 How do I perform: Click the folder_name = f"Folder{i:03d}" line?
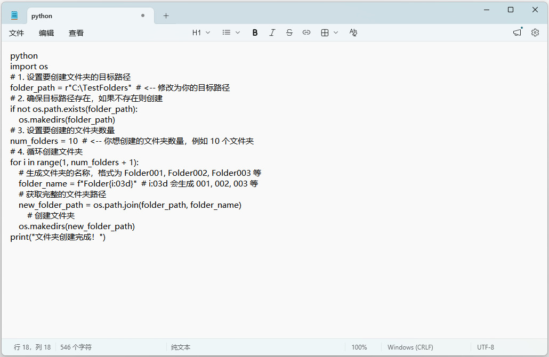click(138, 184)
